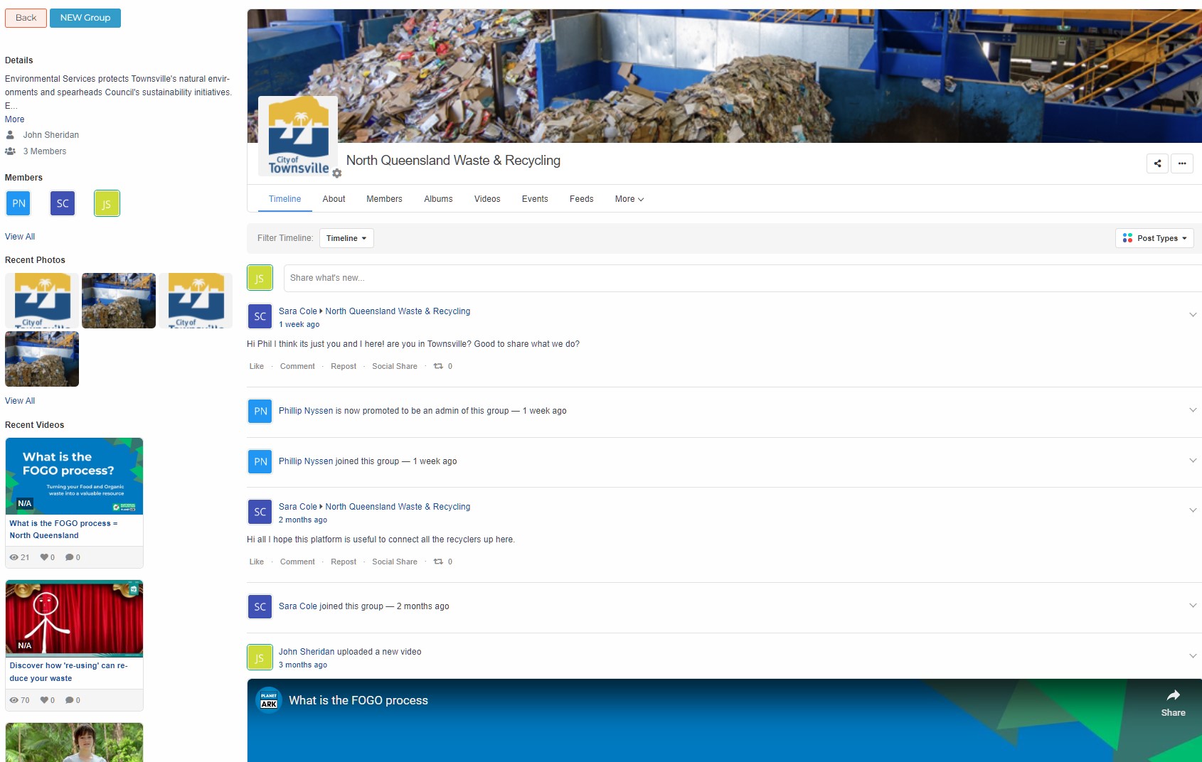Open the three-dots group options menu
Screen dimensions: 1202x762
[x=1182, y=163]
